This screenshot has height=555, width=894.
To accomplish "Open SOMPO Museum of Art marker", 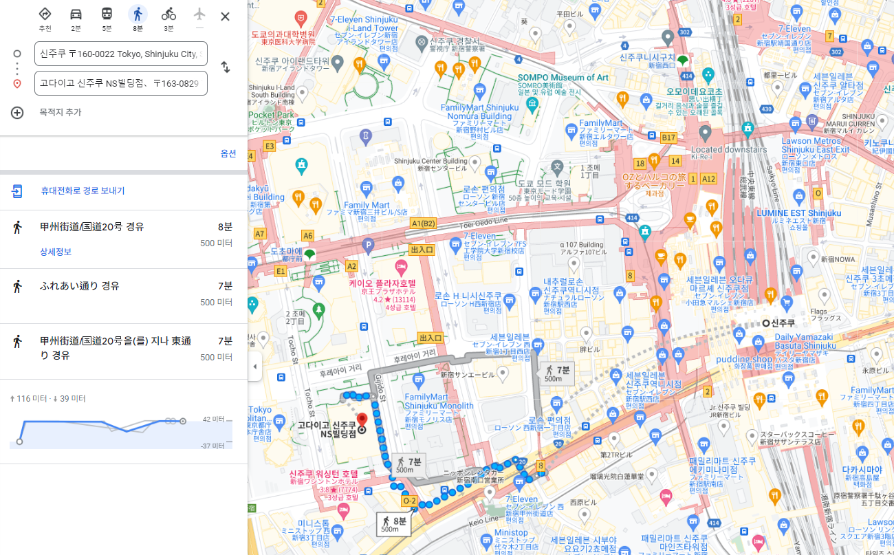I will (x=532, y=105).
